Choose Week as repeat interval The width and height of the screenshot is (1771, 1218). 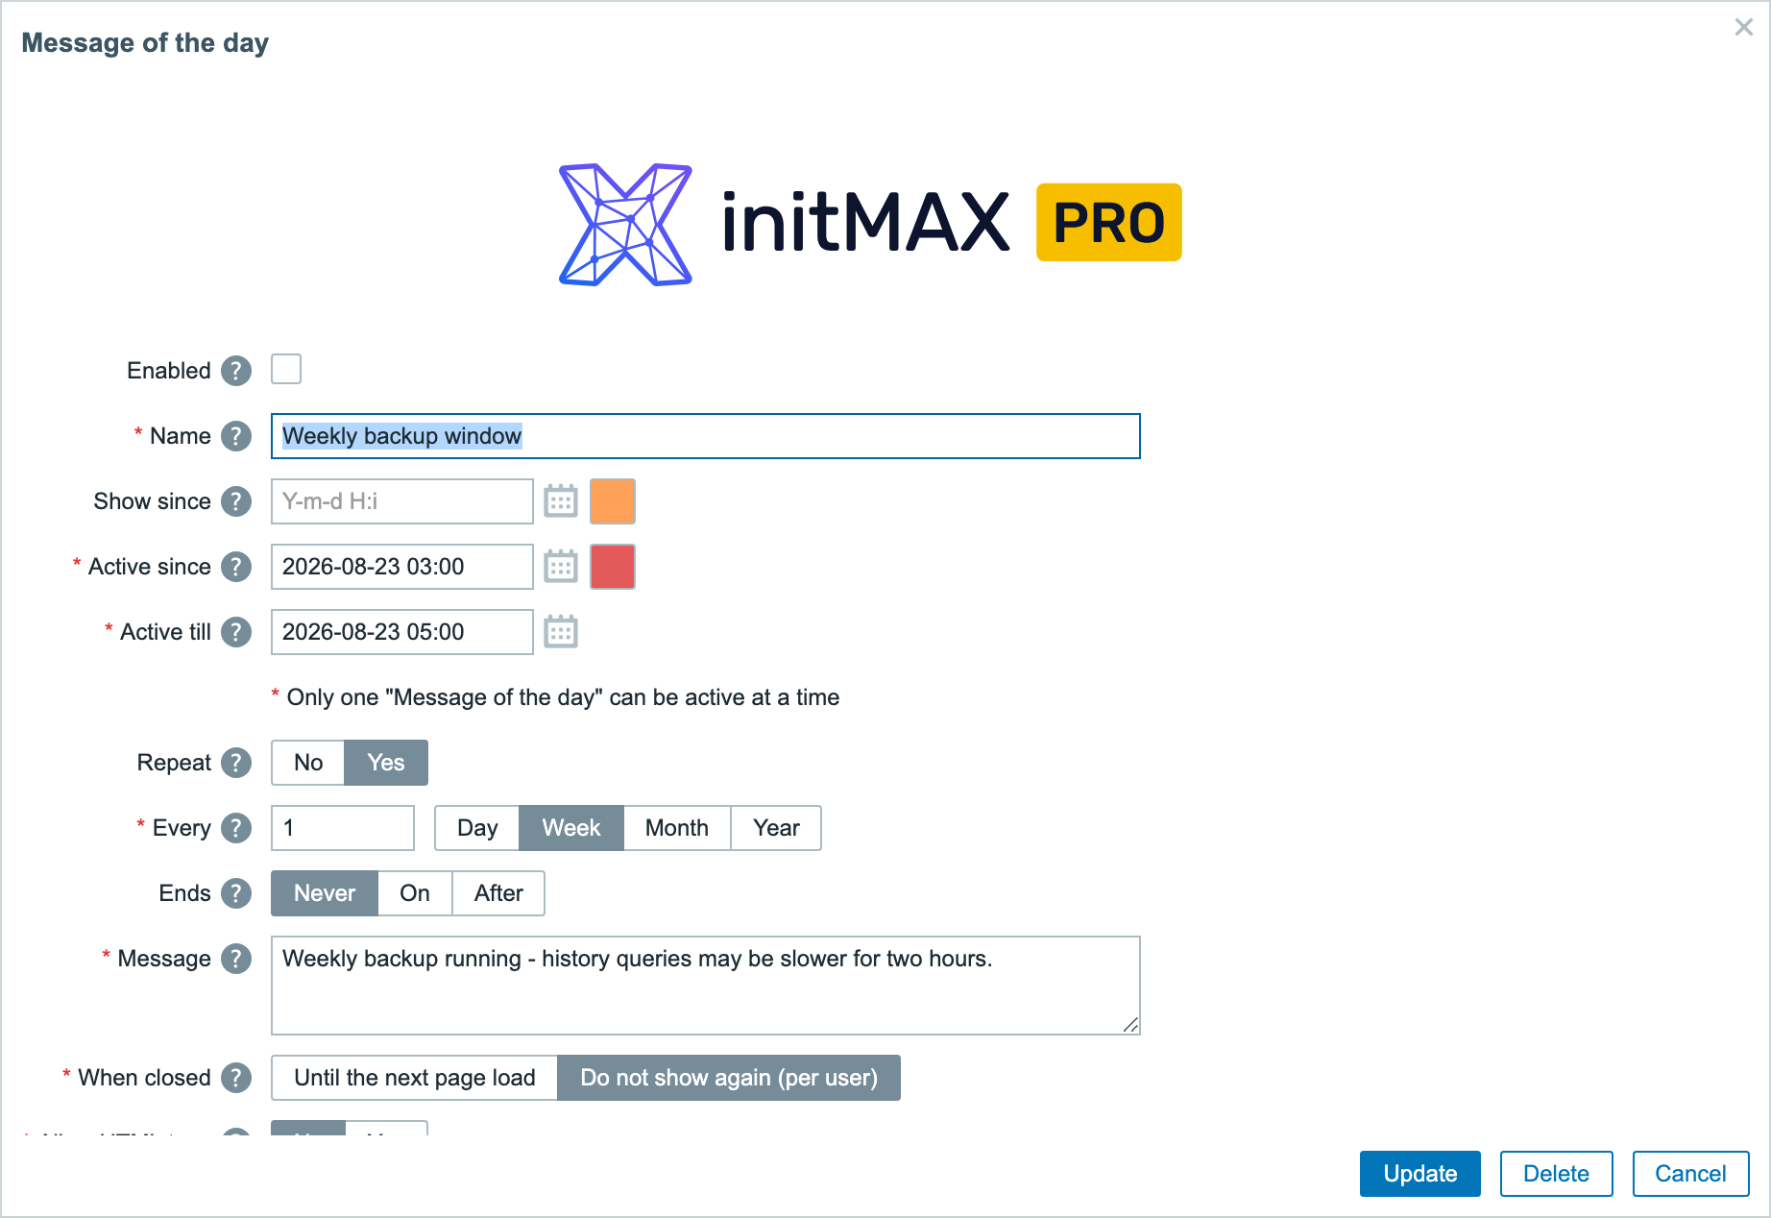571,828
